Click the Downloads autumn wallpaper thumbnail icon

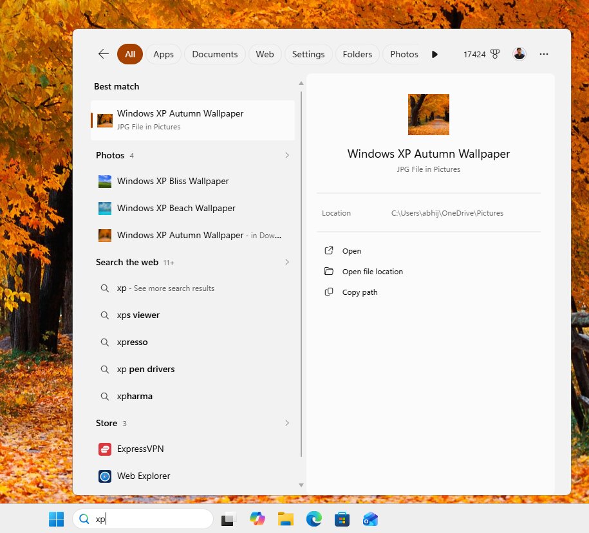[105, 236]
